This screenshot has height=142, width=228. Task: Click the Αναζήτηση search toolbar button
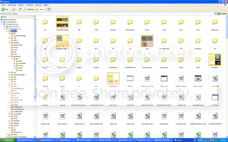pos(29,9)
